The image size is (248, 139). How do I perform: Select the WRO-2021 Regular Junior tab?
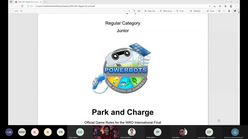click(28, 2)
